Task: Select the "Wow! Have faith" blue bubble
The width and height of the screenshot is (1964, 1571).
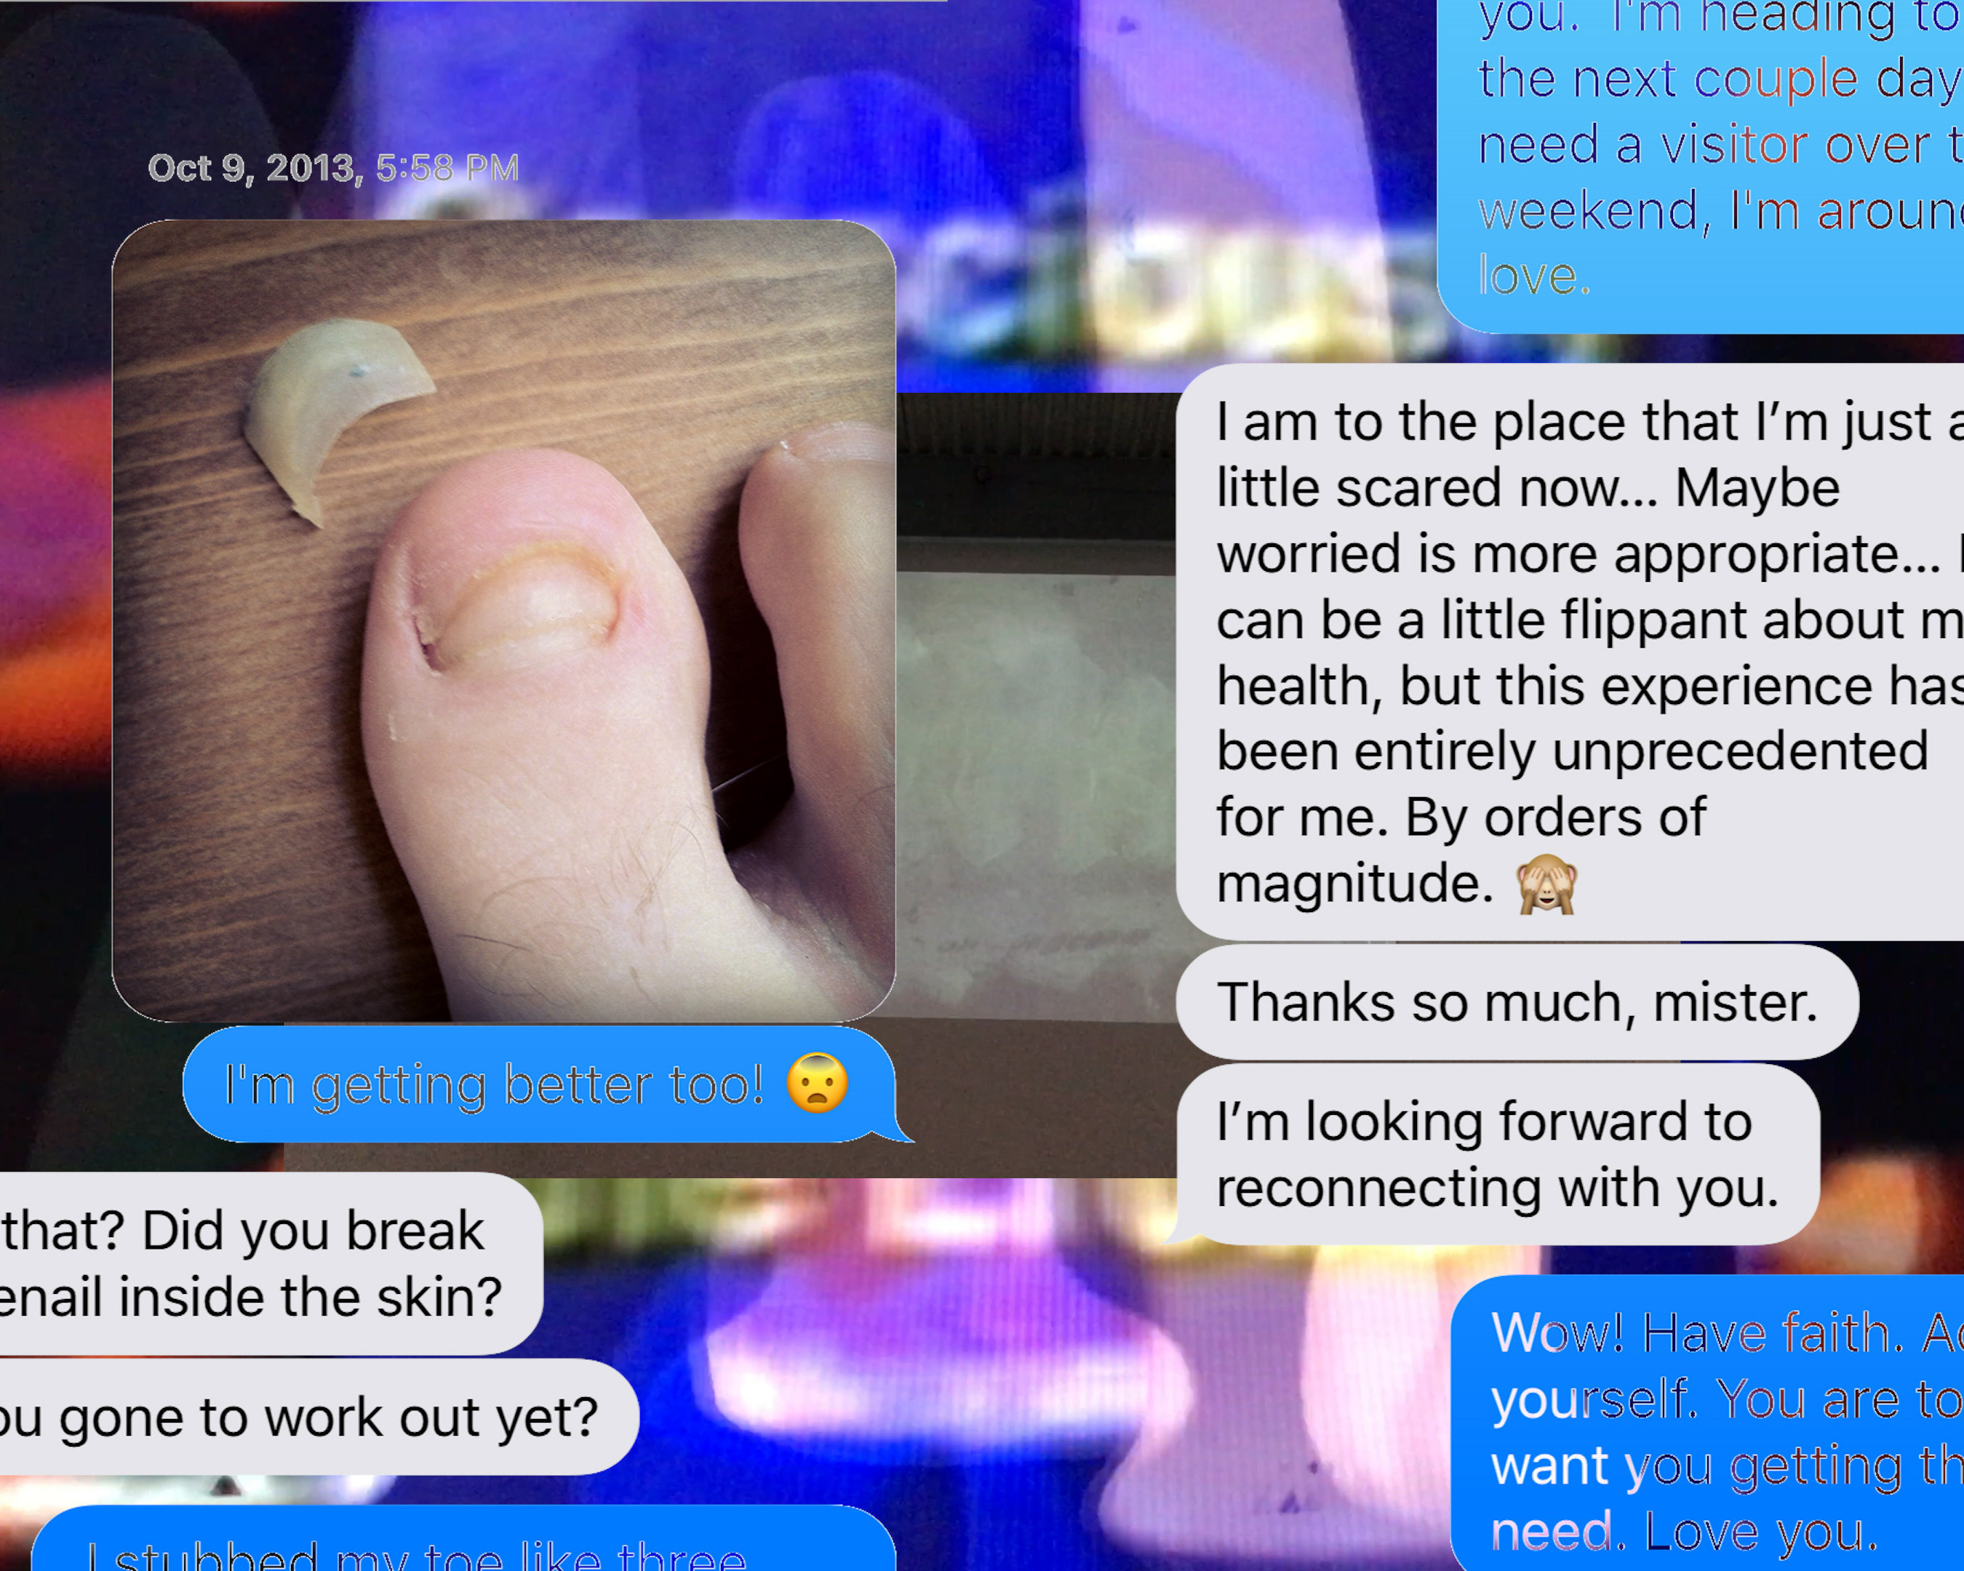Action: click(x=1707, y=1423)
